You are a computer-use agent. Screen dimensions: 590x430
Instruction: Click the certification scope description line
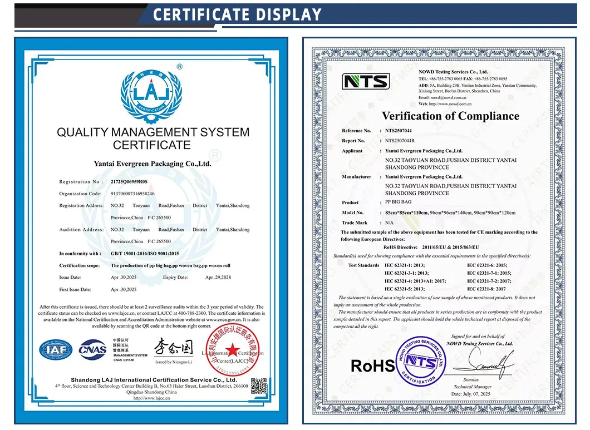point(170,265)
